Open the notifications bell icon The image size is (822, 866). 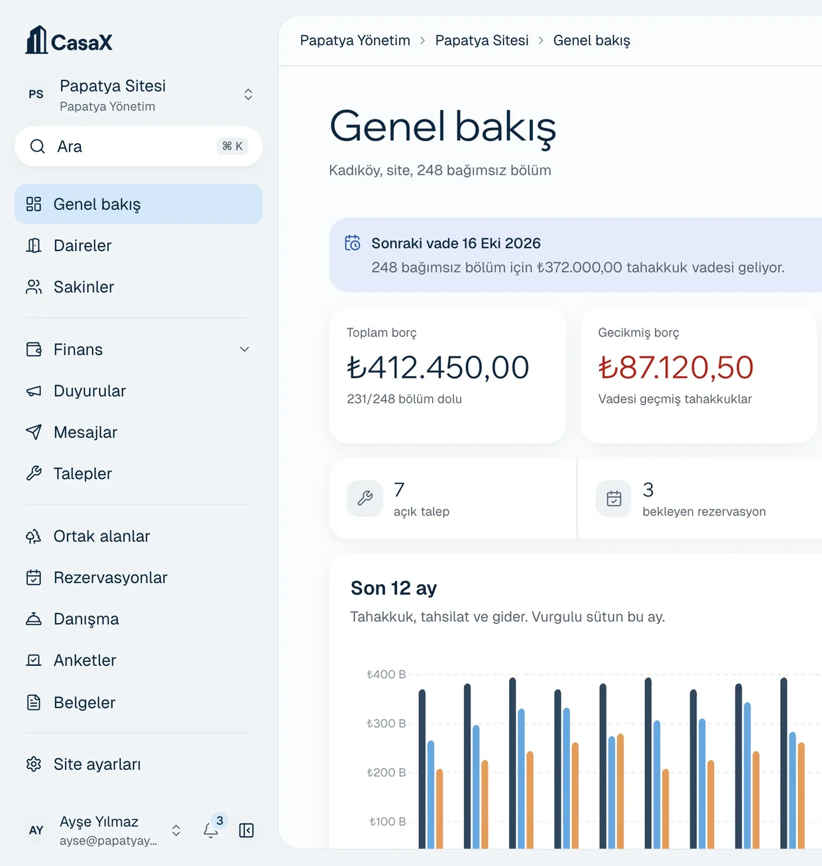(x=211, y=830)
